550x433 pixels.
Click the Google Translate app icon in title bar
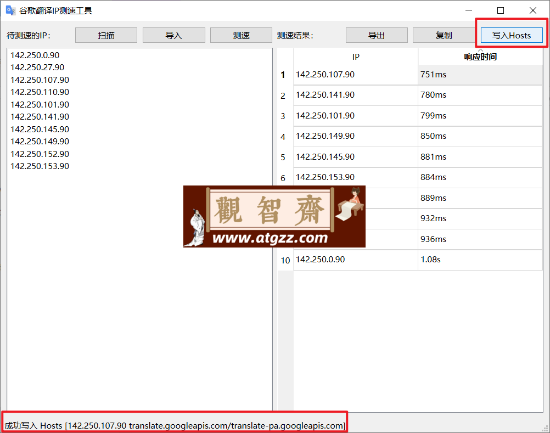click(x=10, y=10)
